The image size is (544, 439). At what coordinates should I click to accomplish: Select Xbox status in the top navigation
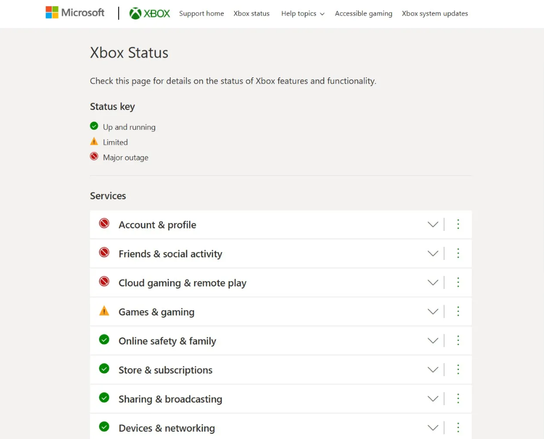tap(252, 13)
